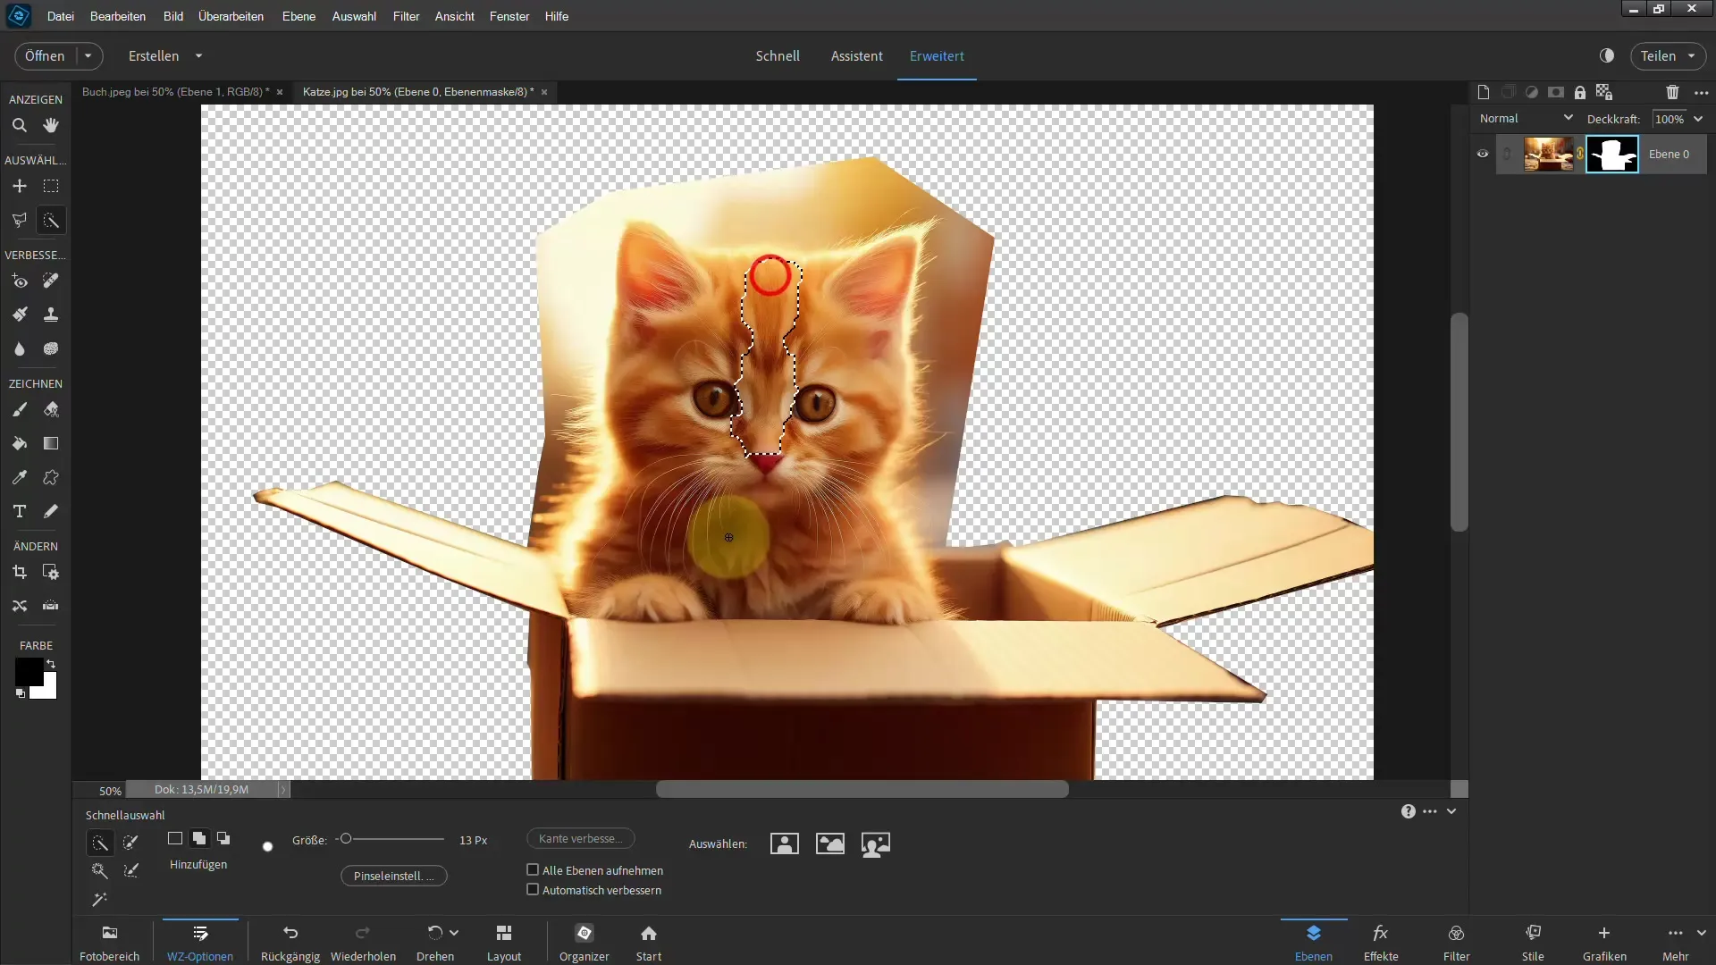Screen dimensions: 1716x965
Task: Expand the Normalmodus blend mode dropdown
Action: coord(1525,118)
